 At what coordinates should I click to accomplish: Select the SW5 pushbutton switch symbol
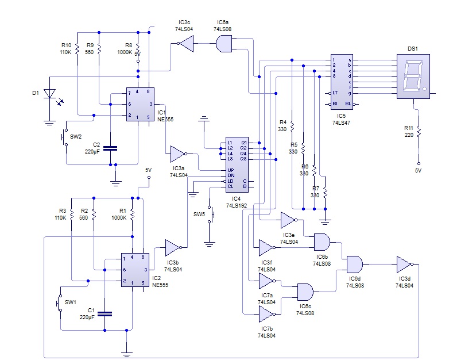click(x=211, y=214)
